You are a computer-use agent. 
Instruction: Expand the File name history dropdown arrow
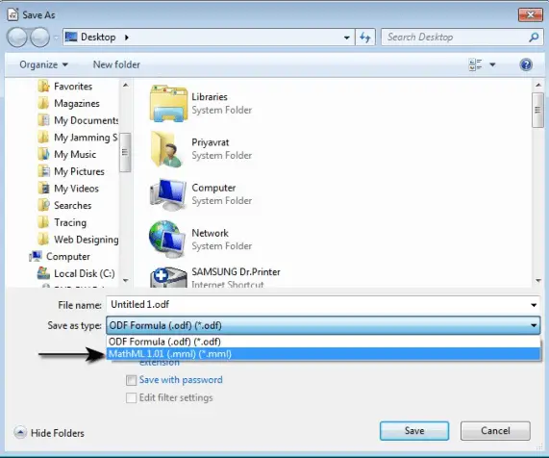534,305
